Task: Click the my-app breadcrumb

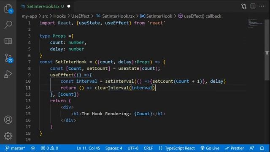Action: [x=29, y=16]
